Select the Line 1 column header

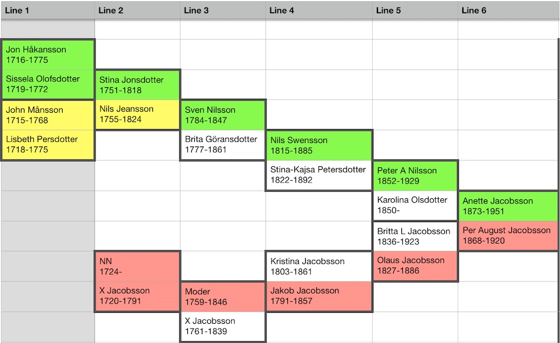pos(48,10)
